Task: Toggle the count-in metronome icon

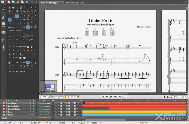Action: click(168, 97)
